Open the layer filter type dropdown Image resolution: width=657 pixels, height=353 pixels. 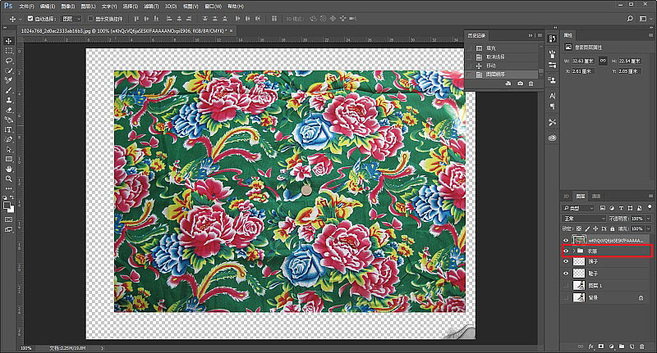coord(578,207)
